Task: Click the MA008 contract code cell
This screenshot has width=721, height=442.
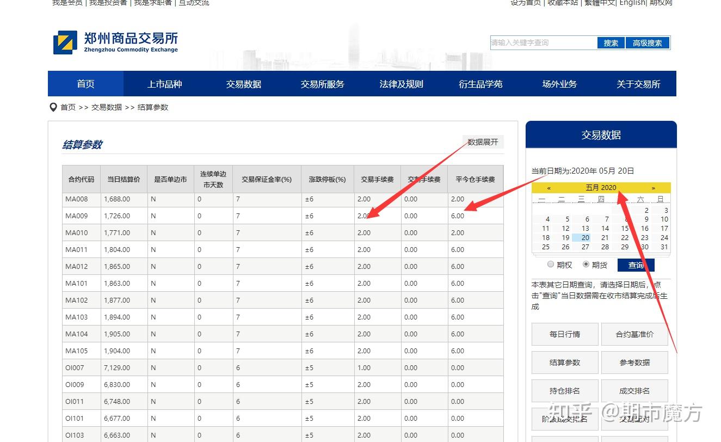Action: [x=82, y=199]
